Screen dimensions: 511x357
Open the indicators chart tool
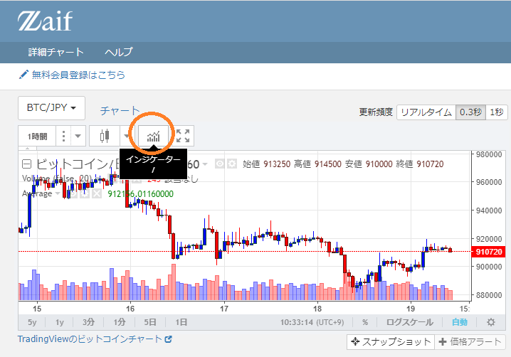coord(153,136)
